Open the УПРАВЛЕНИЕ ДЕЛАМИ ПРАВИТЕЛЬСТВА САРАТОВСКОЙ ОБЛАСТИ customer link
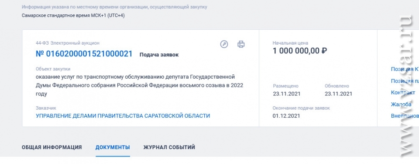 (x=123, y=116)
